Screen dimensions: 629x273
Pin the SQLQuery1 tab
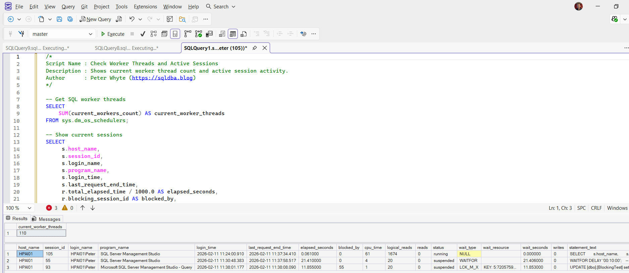point(255,48)
